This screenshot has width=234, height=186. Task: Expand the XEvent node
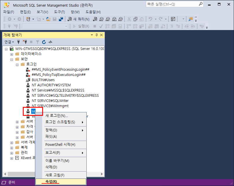tap(12, 158)
